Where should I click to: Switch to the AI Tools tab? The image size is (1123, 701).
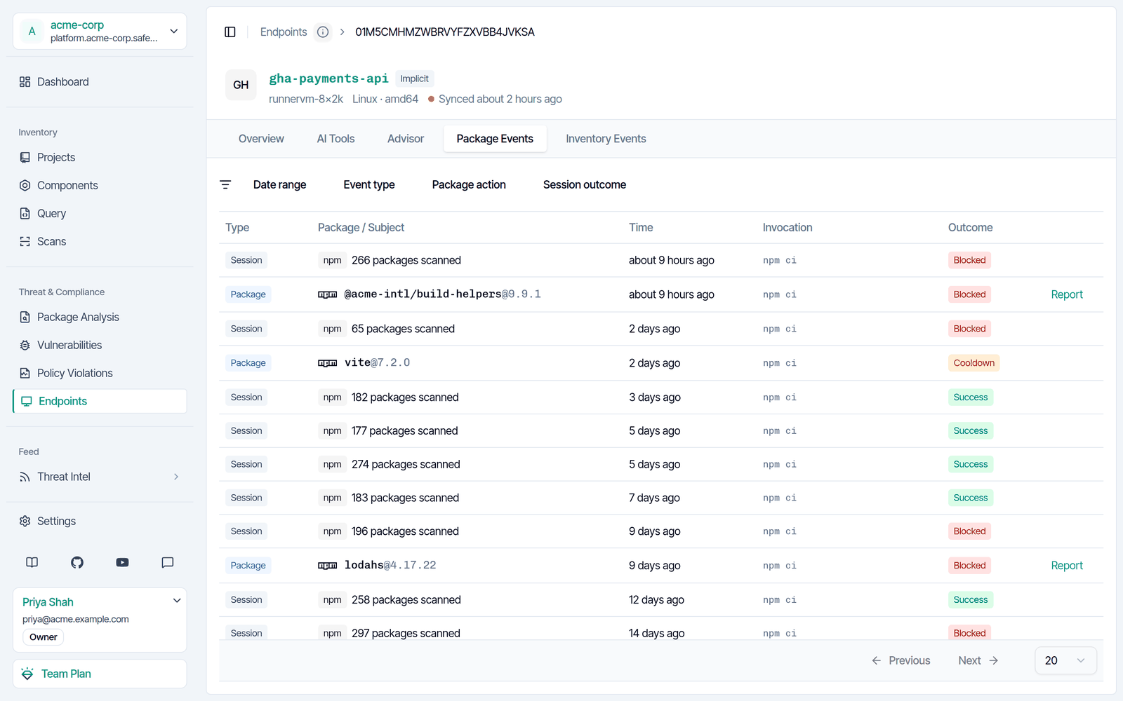(335, 139)
